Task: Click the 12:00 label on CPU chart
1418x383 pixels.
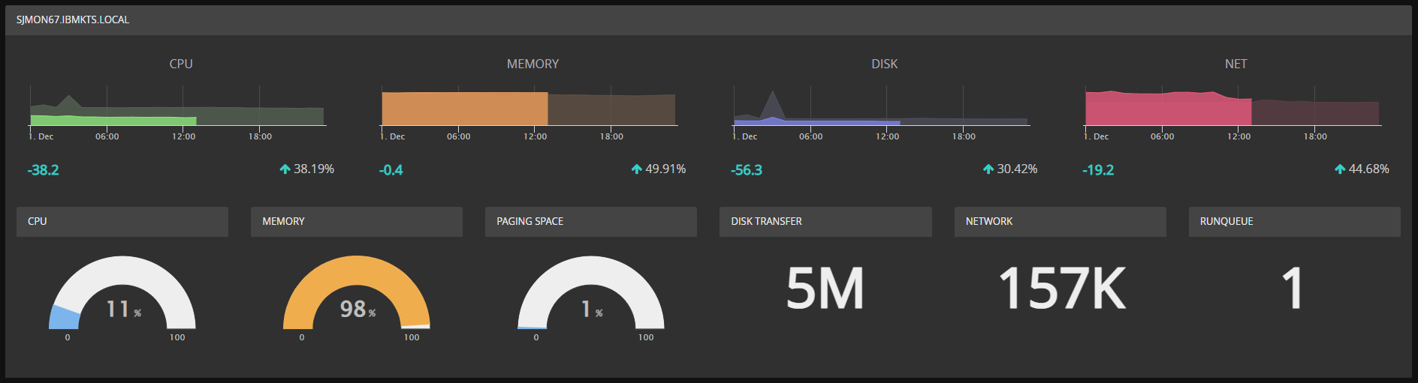Action: [183, 136]
